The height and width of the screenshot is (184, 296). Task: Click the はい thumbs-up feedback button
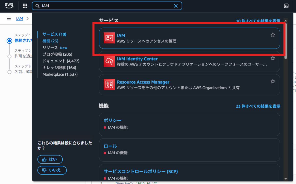50,159
